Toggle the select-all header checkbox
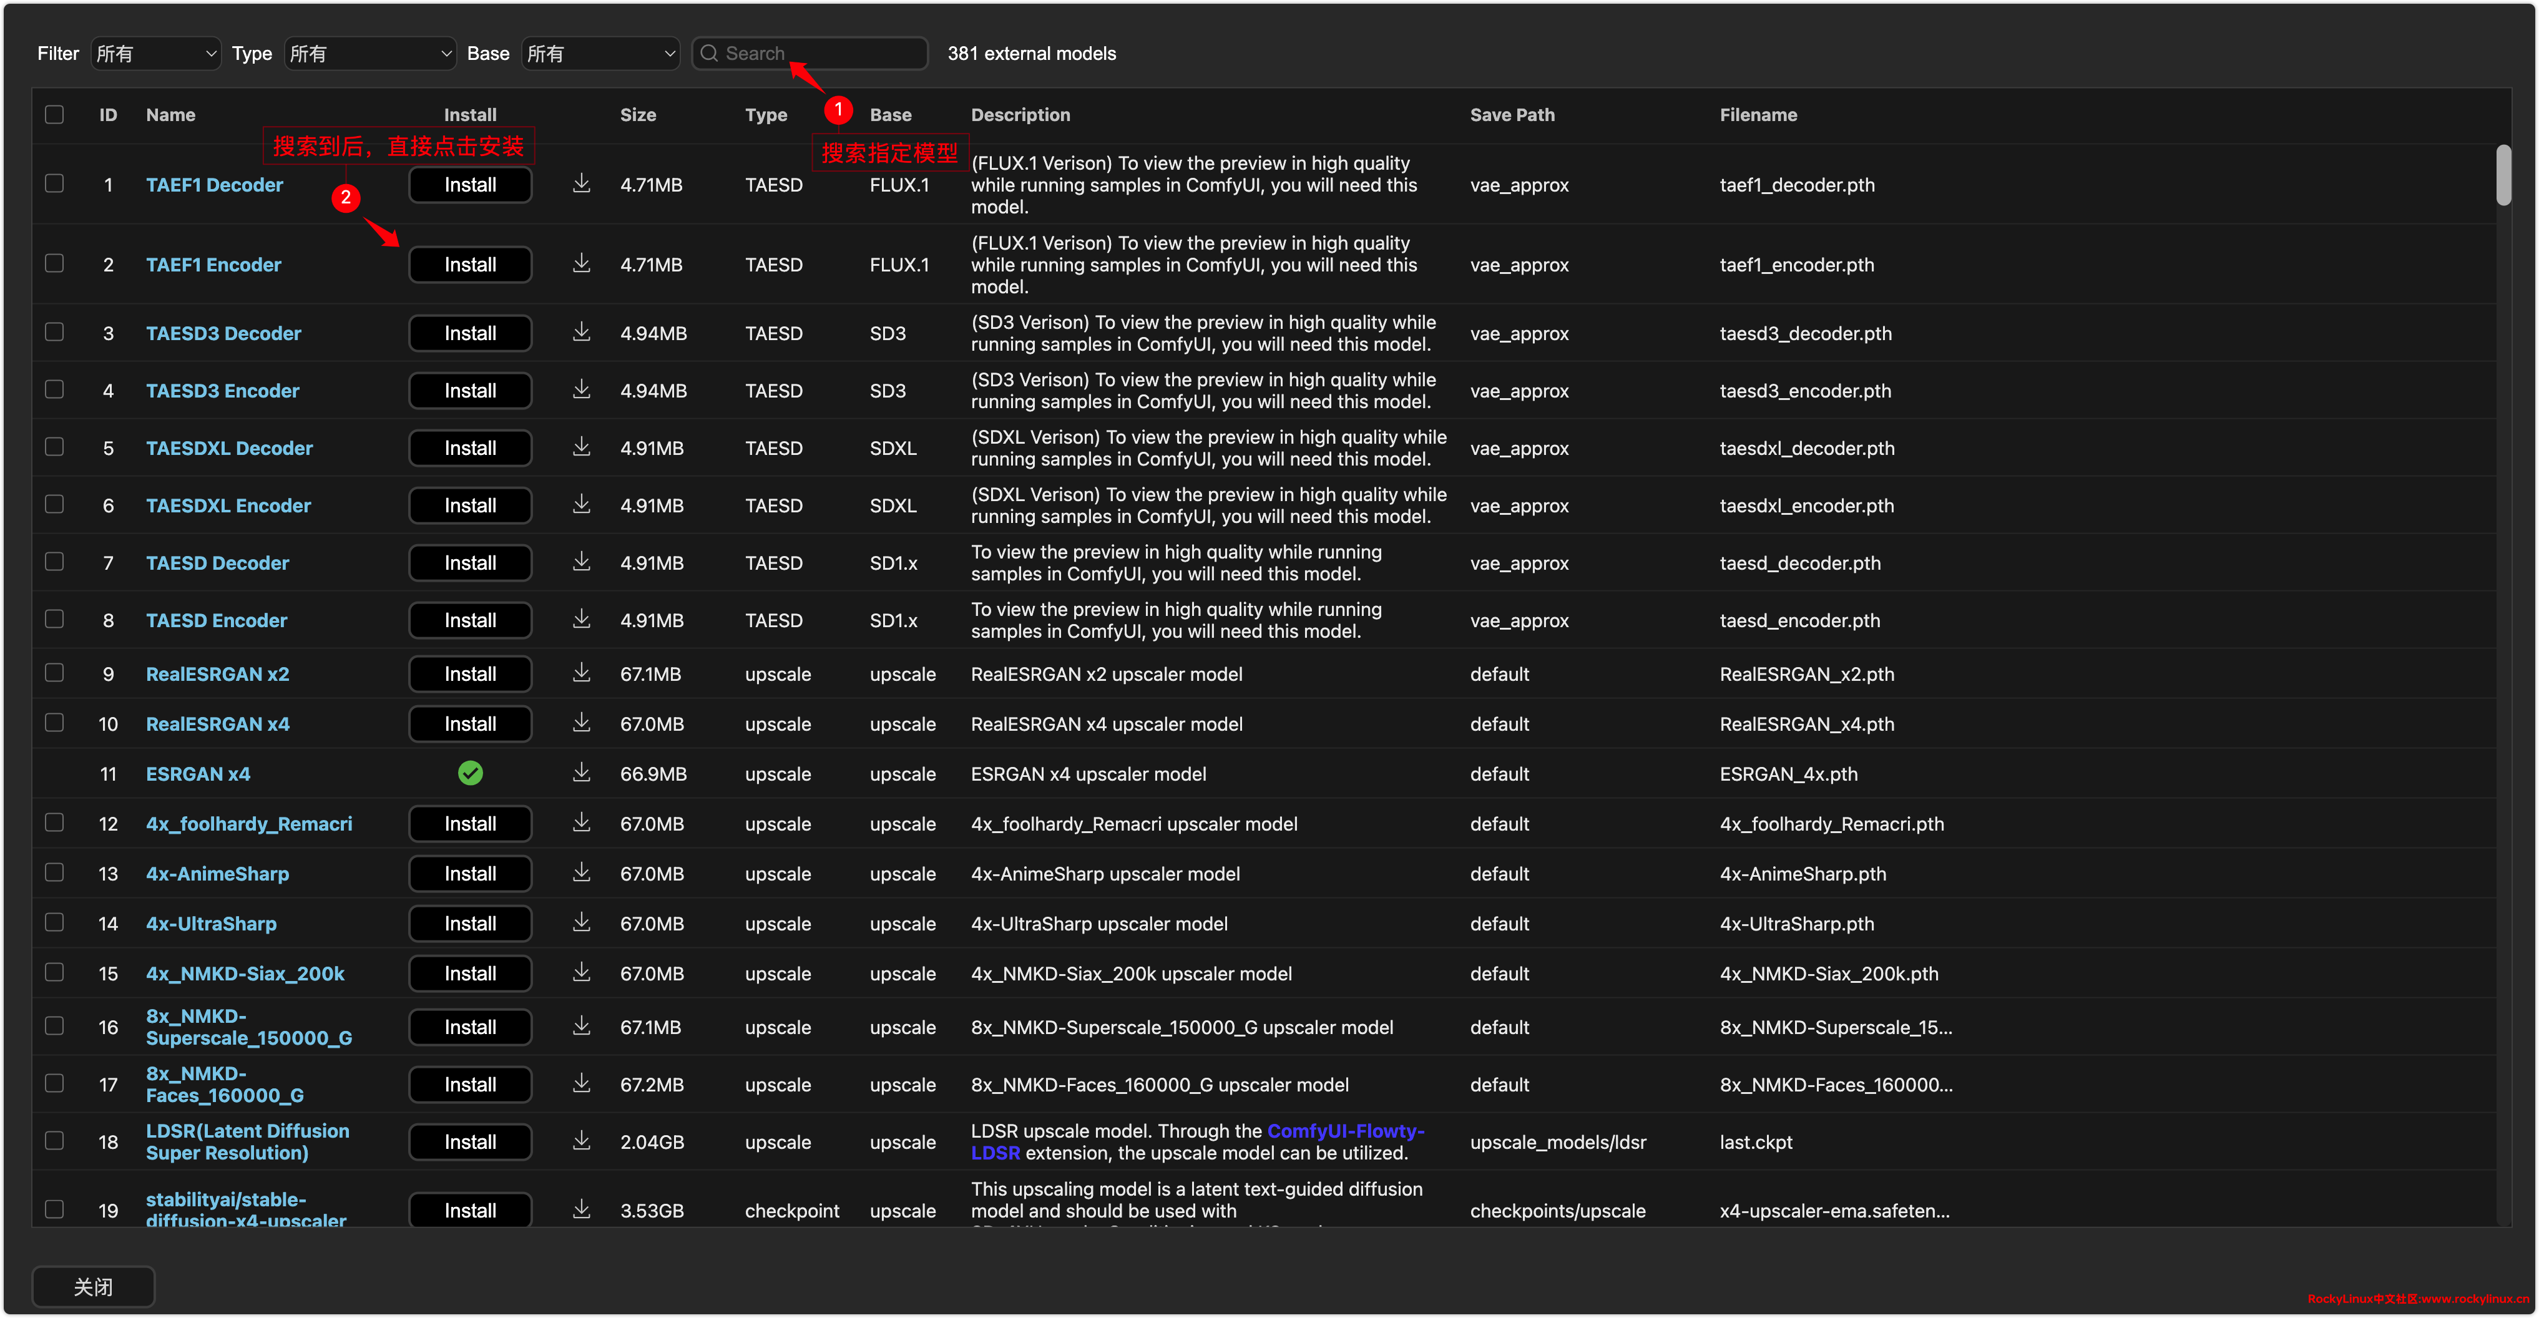Screen dimensions: 2539x1318 (x=54, y=114)
